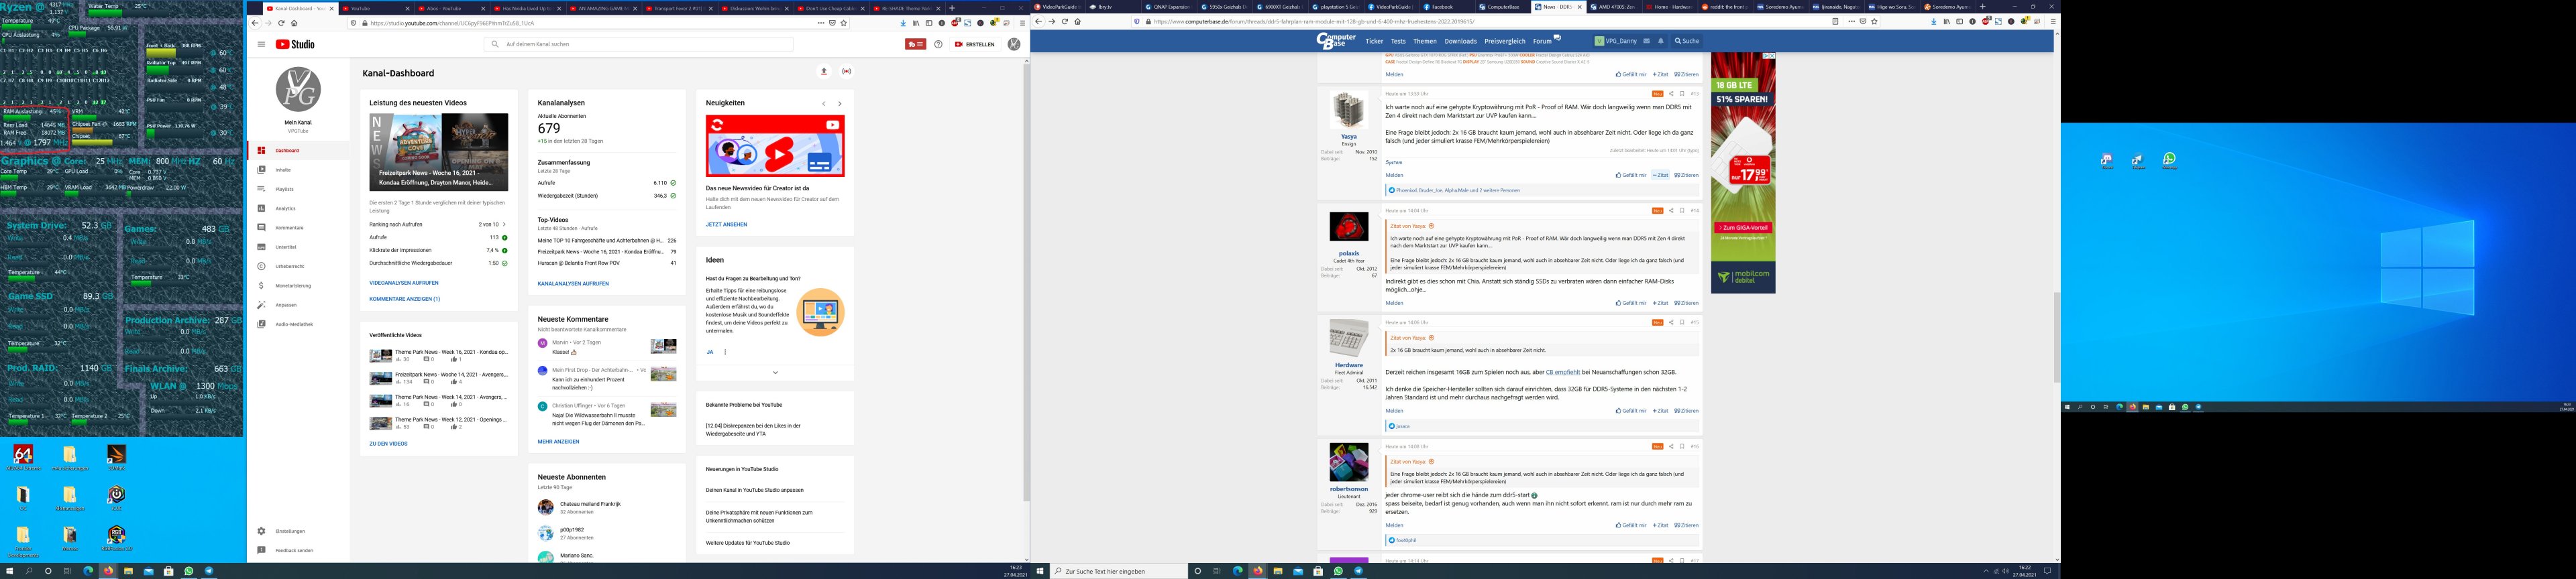Toggle reader view in ComputerBase address bar

click(x=1835, y=22)
